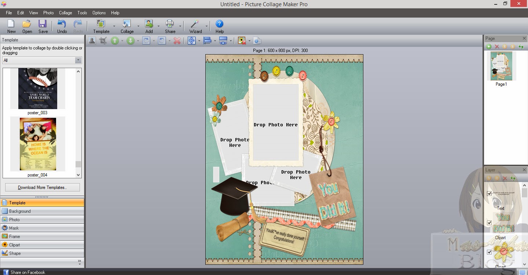Click the rotate counterclockwise icon
Image resolution: width=528 pixels, height=275 pixels.
162,41
